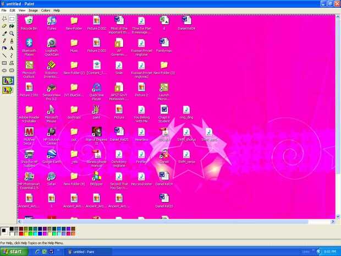
Task: Select the Text tool
Action: point(12,48)
